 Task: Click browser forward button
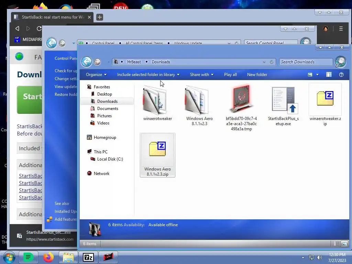(28, 29)
